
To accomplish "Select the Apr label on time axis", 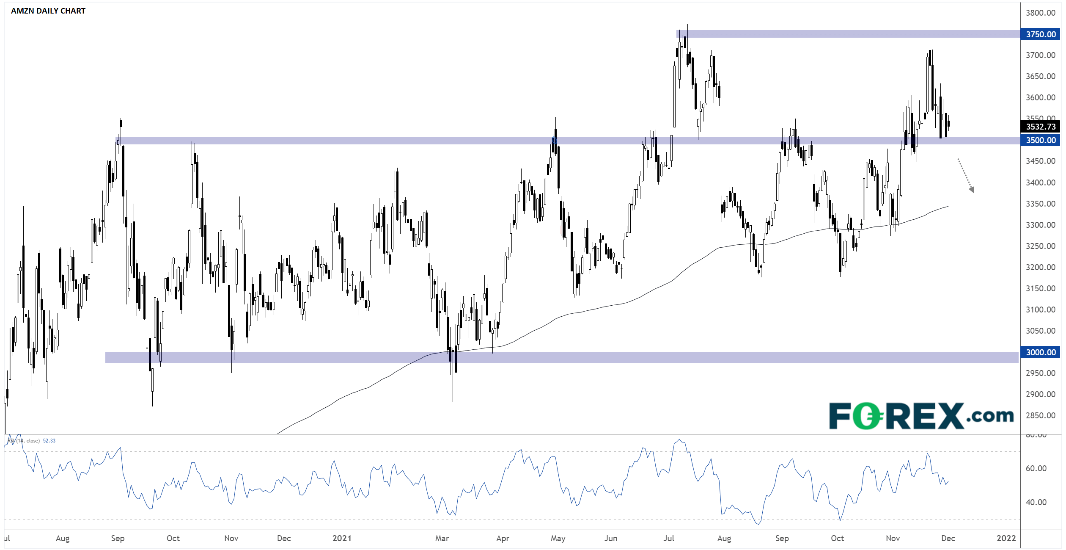I will coord(503,538).
